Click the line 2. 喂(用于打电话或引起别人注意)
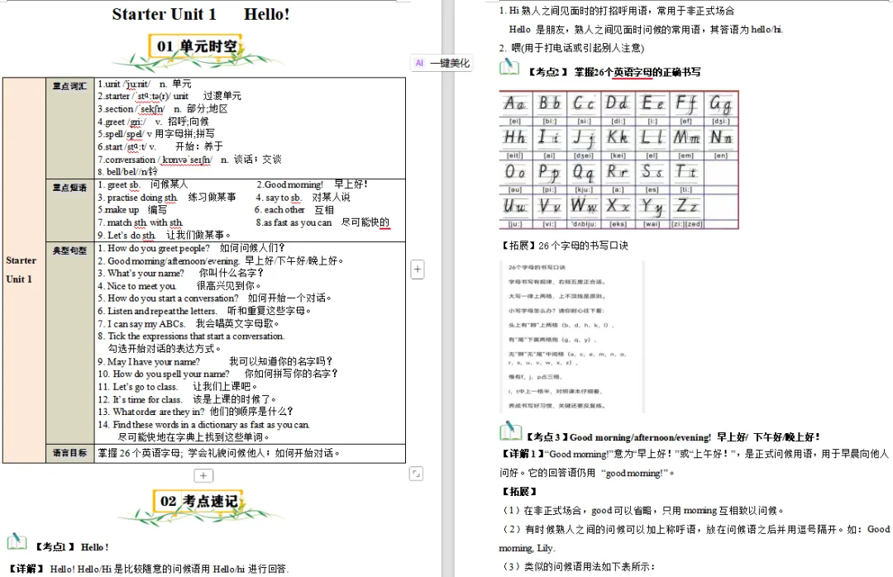The width and height of the screenshot is (893, 577). tap(572, 48)
